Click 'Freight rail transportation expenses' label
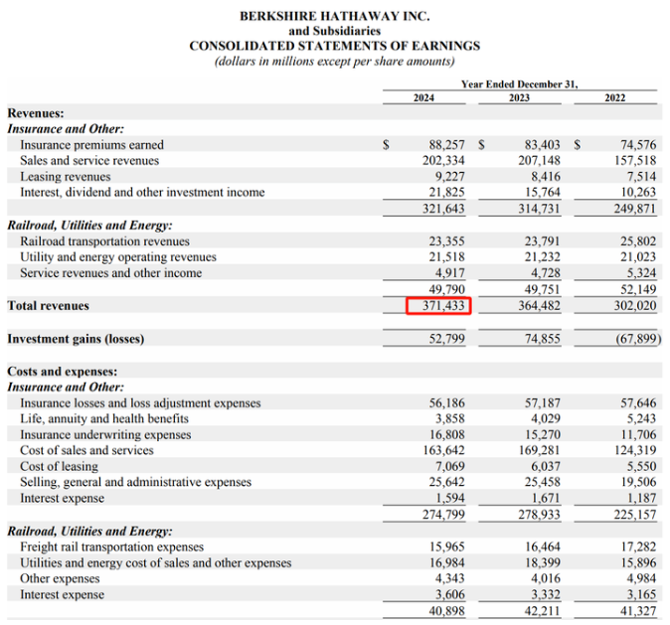This screenshot has height=625, width=670. click(x=112, y=547)
